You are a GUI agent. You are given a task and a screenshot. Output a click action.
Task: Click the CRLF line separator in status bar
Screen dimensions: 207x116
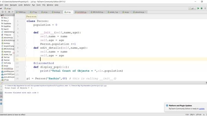[192, 115]
